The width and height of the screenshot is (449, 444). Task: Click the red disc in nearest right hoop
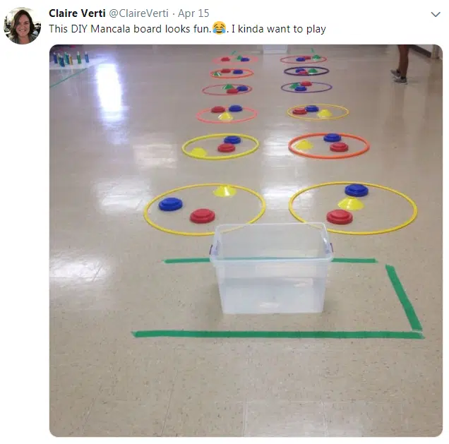340,217
